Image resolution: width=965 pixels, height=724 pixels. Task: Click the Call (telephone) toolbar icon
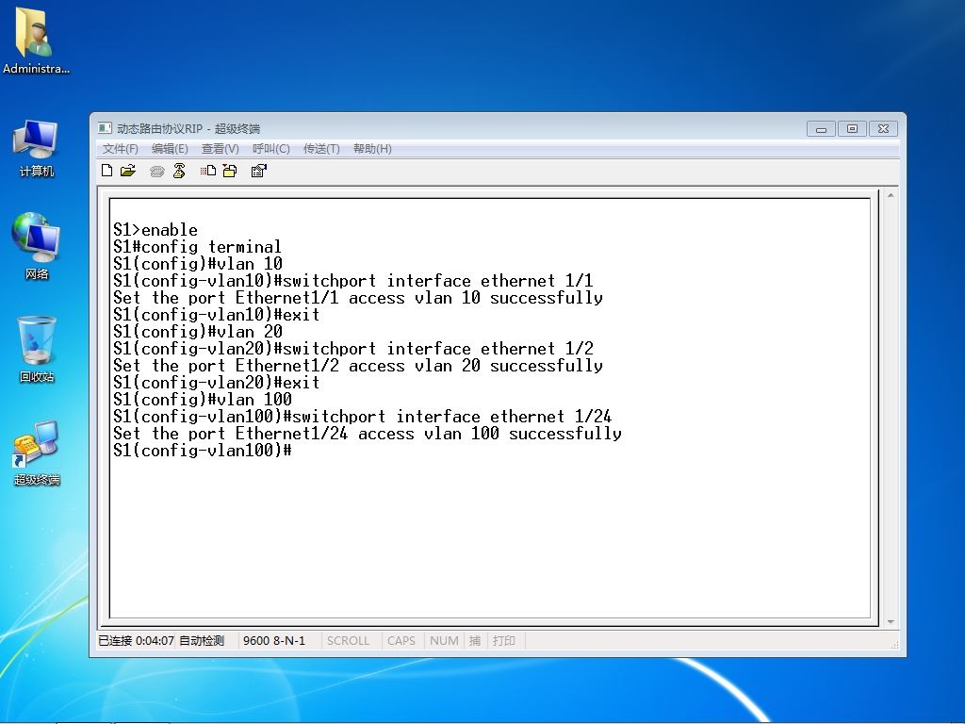click(157, 172)
